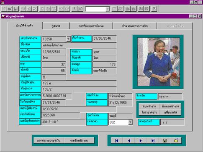Click expiry date field 31/12/2550
203x152 pixels.
[x=121, y=103]
